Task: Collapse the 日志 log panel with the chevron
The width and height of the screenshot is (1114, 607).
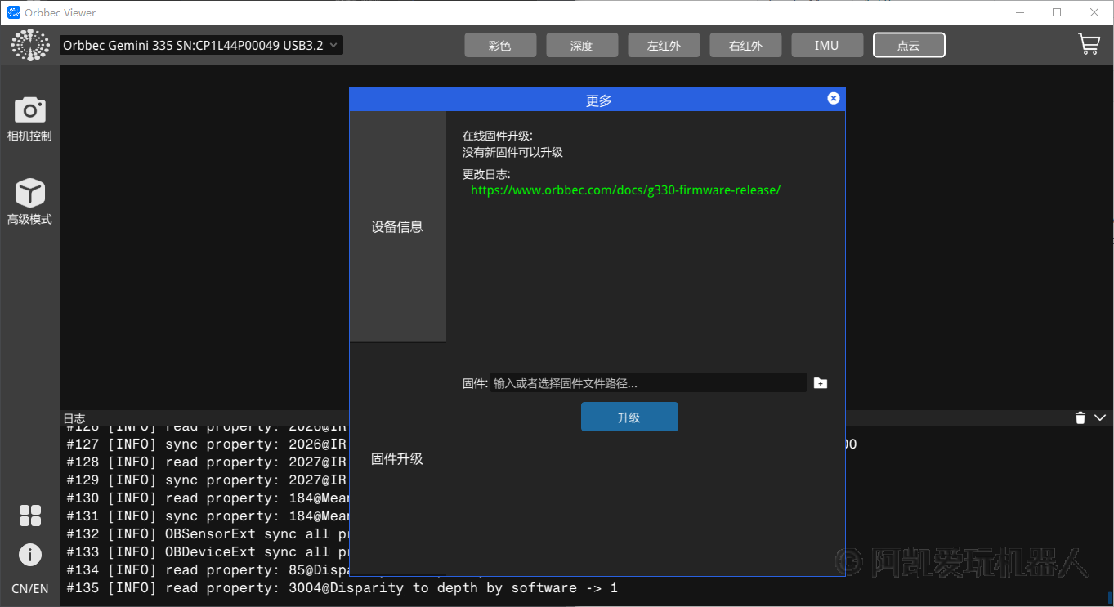Action: [x=1100, y=418]
